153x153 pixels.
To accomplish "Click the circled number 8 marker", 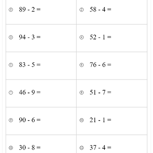I will pos(81,93).
